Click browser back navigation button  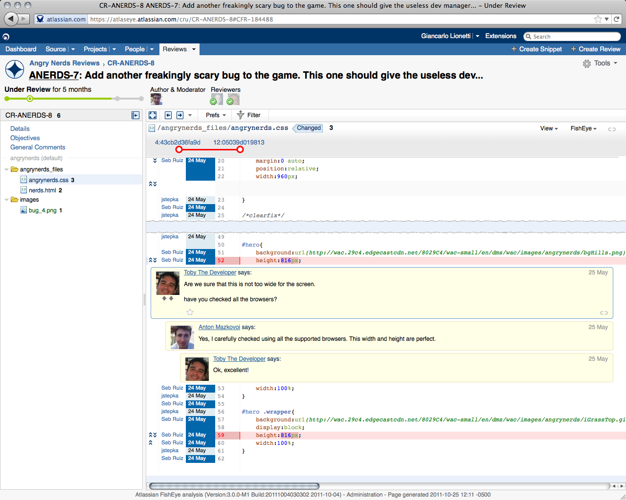(x=11, y=19)
